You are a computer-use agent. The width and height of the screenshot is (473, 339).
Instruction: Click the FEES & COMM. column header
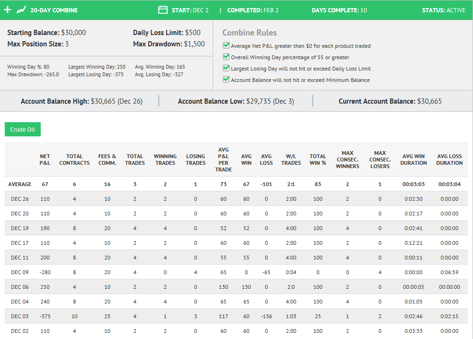click(x=107, y=160)
